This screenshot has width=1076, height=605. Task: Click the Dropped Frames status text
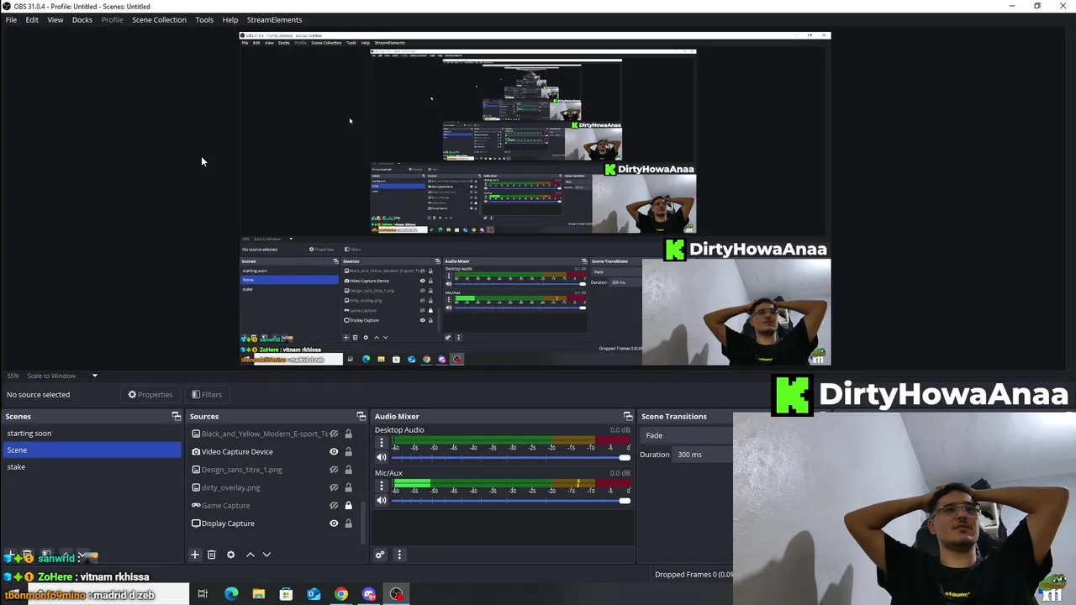694,575
